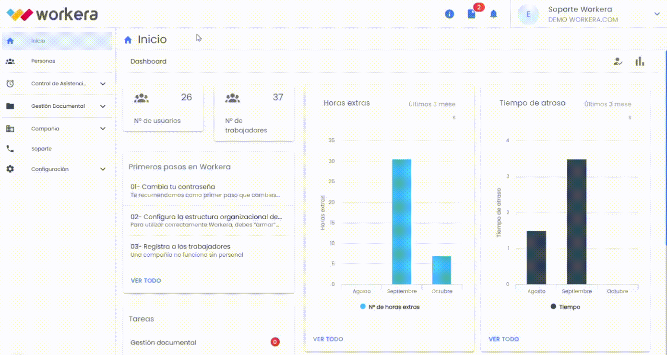Click the Soporte phone icon in sidebar
Screen dimensions: 667x355
click(10, 149)
